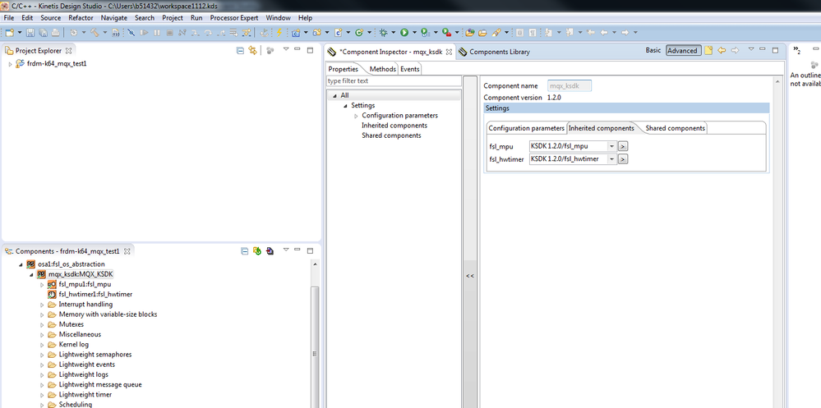The width and height of the screenshot is (821, 408).
Task: Select Inherited components in properties tree
Action: [x=394, y=126]
